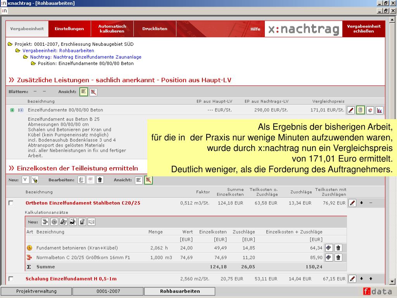This screenshot has width=397, height=298.
Task: Open the bar chart icon in the position row
Action: (379, 110)
